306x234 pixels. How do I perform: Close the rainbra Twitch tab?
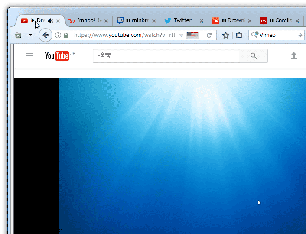tap(154, 21)
